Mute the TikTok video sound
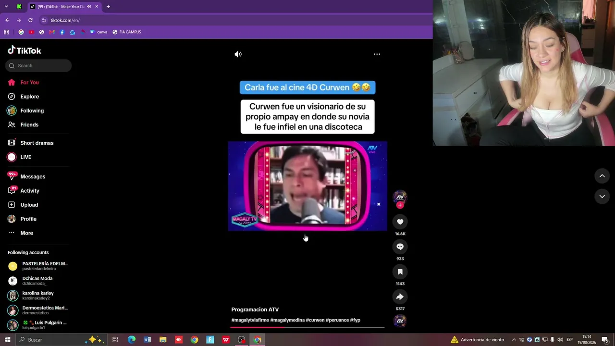The height and width of the screenshot is (346, 615). tap(238, 54)
